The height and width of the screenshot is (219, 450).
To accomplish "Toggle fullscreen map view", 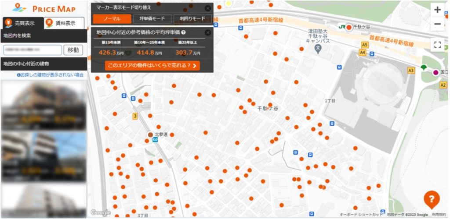I will pyautogui.click(x=437, y=45).
